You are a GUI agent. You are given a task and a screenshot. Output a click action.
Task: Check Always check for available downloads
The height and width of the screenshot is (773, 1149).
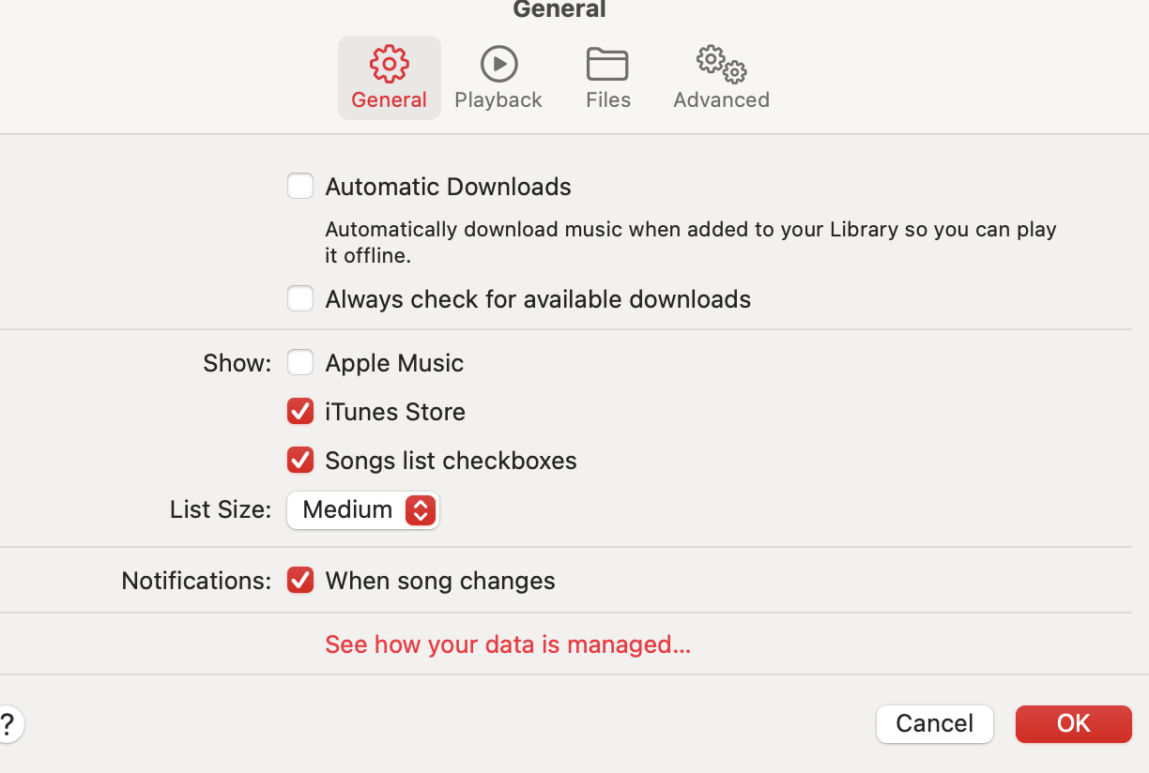(x=300, y=298)
